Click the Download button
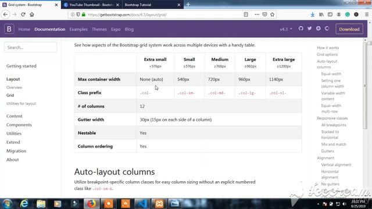Image resolution: width=372 pixels, height=209 pixels. 349,29
